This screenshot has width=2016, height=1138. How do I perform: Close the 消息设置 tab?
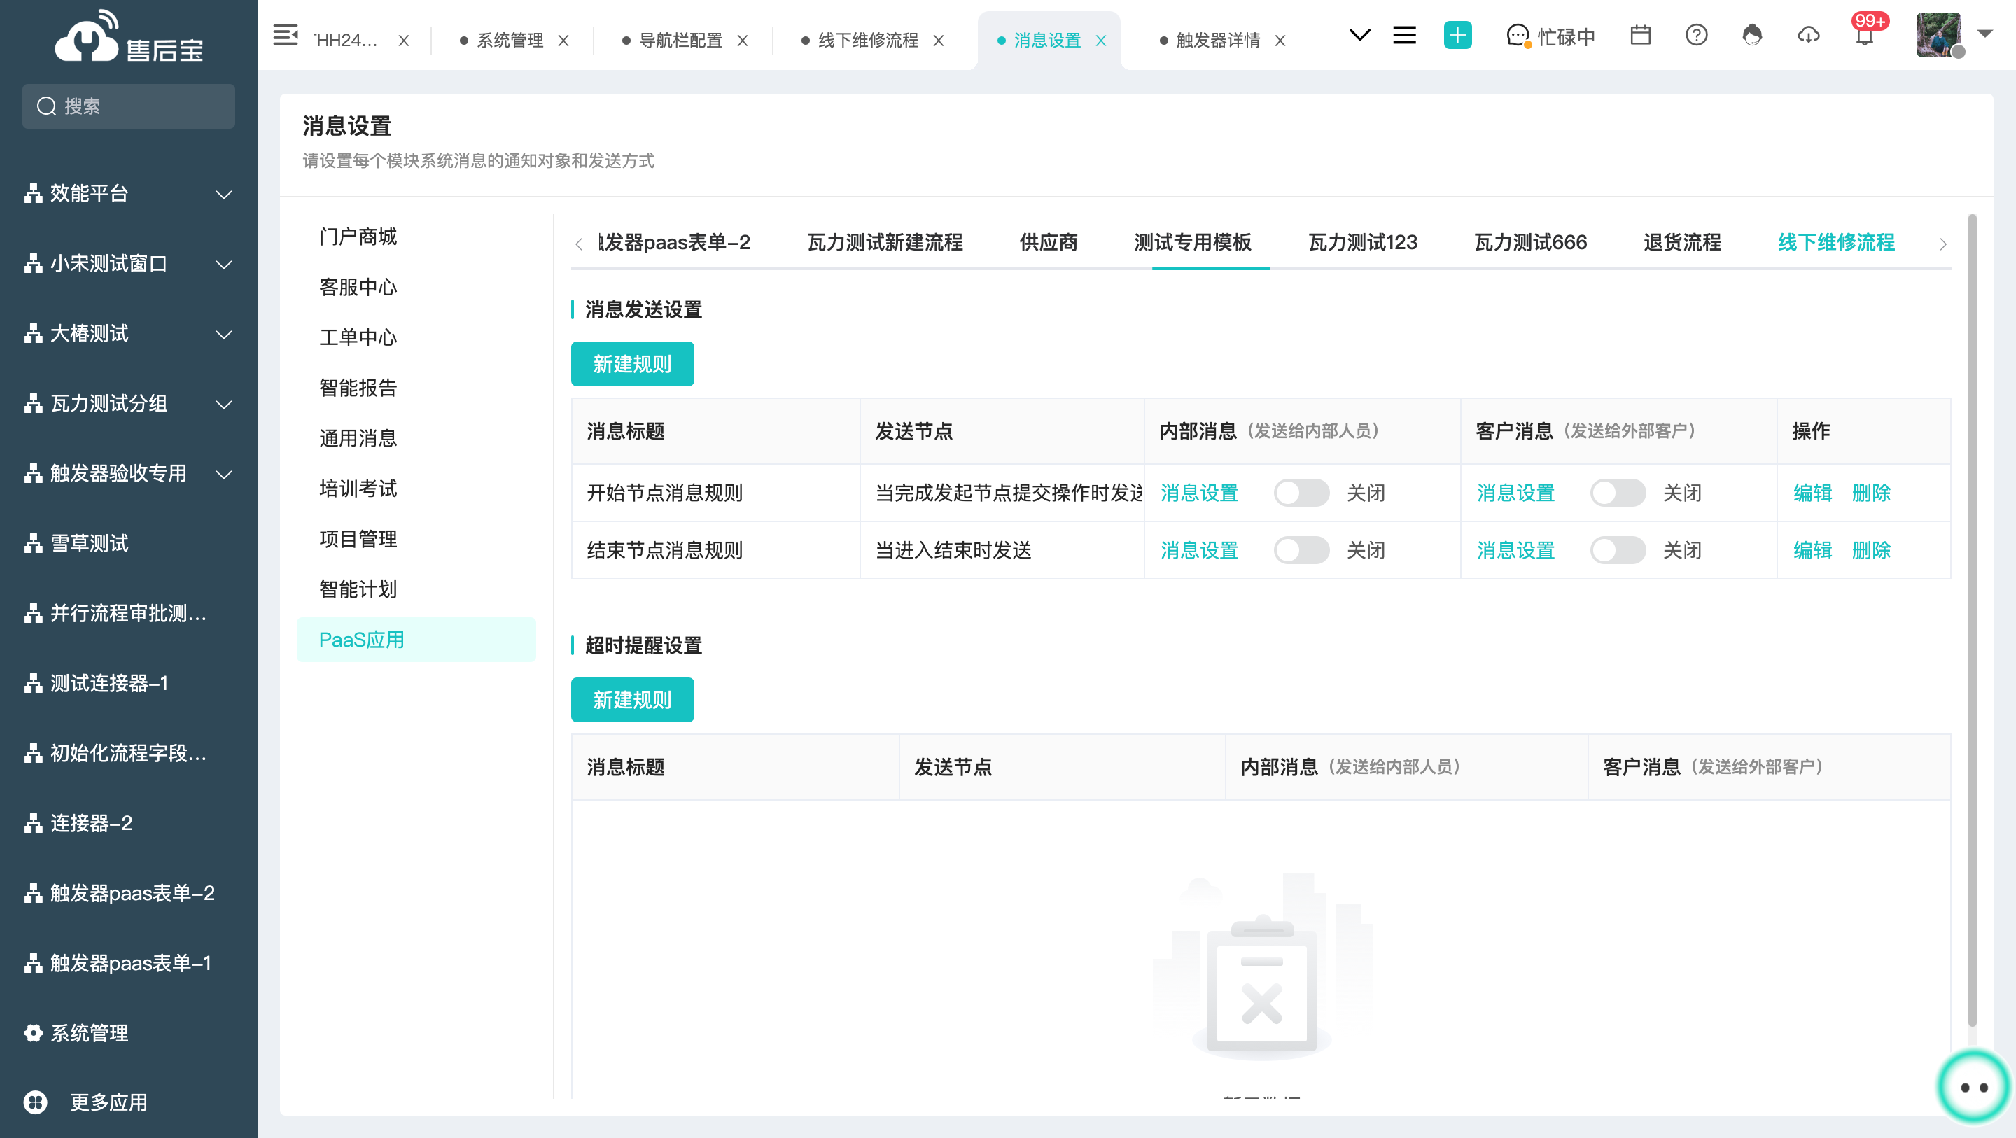[x=1101, y=41]
